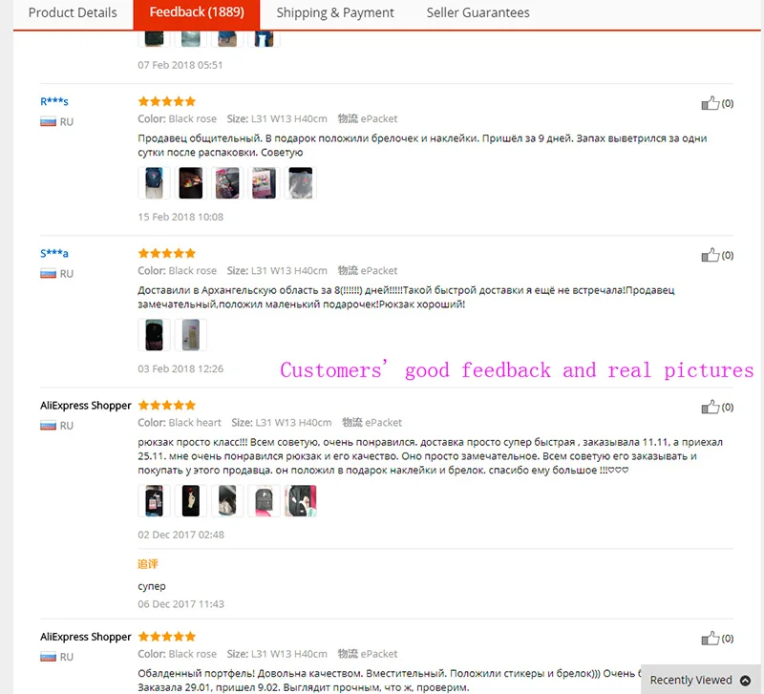Screen dimensions: 764x694
Task: Open Seller Guarantees tab
Action: click(478, 13)
